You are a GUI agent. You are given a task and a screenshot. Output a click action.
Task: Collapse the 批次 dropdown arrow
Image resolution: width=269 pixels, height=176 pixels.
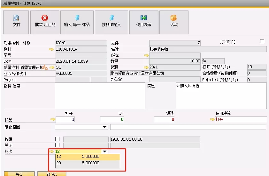(104, 151)
